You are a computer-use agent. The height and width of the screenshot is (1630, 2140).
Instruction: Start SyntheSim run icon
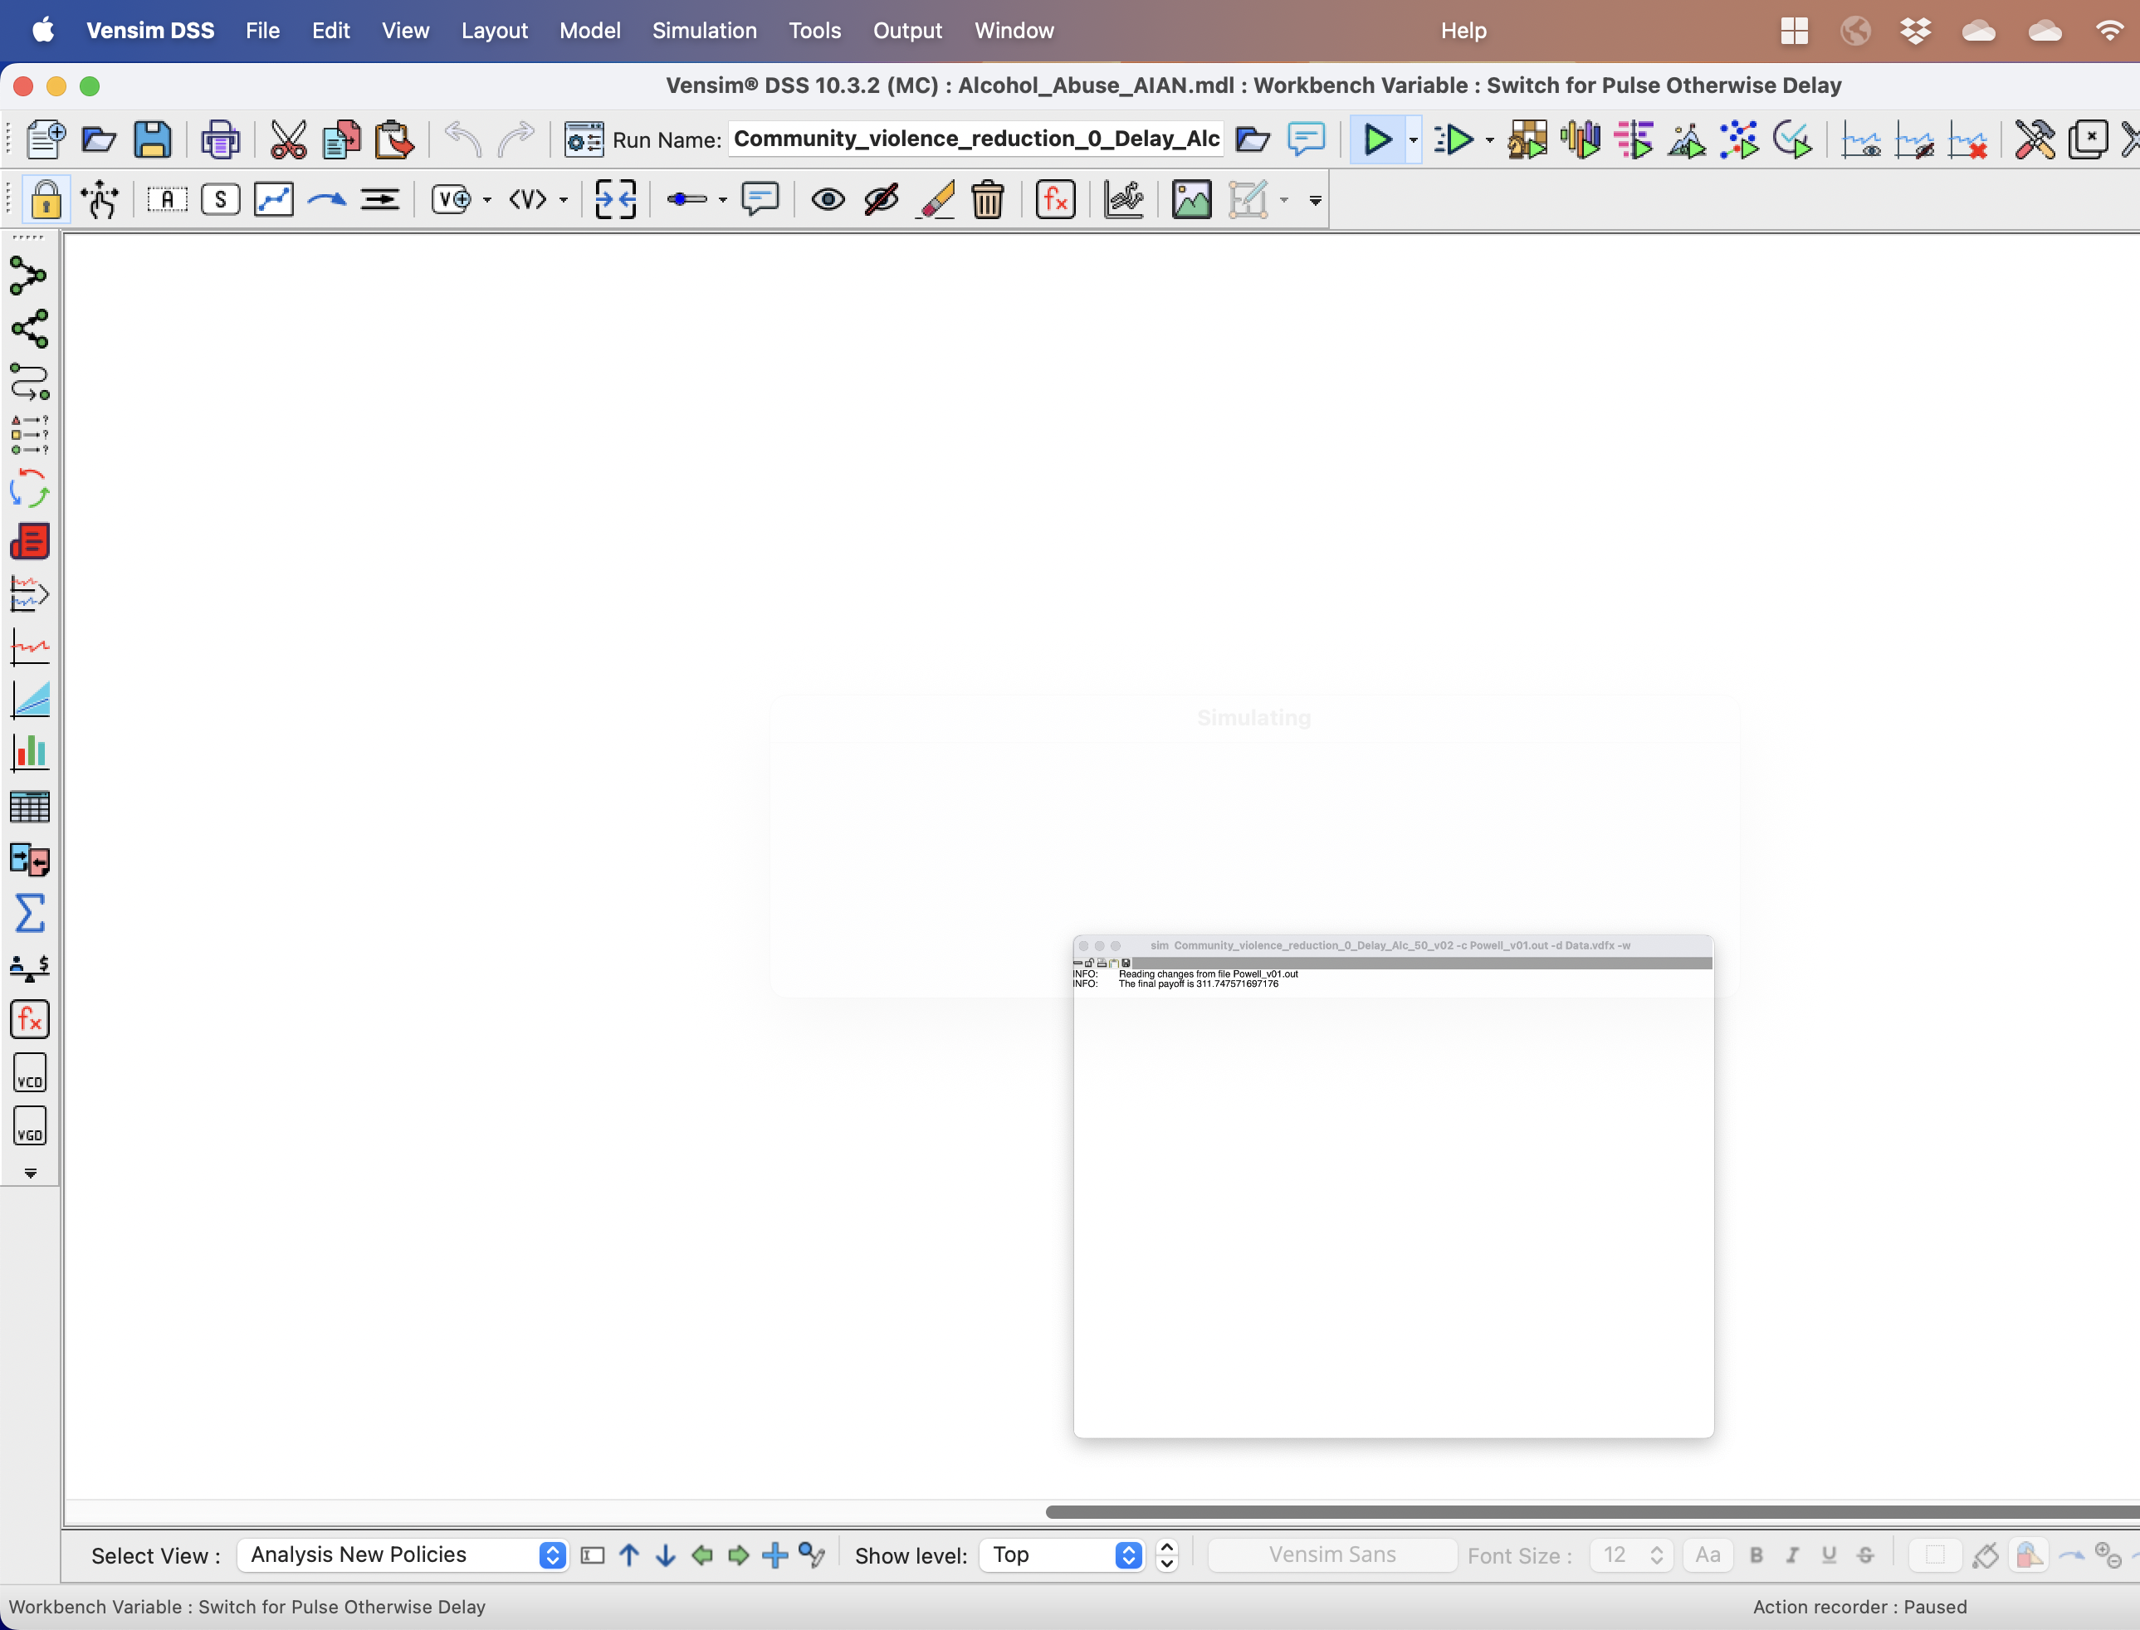tap(1454, 139)
